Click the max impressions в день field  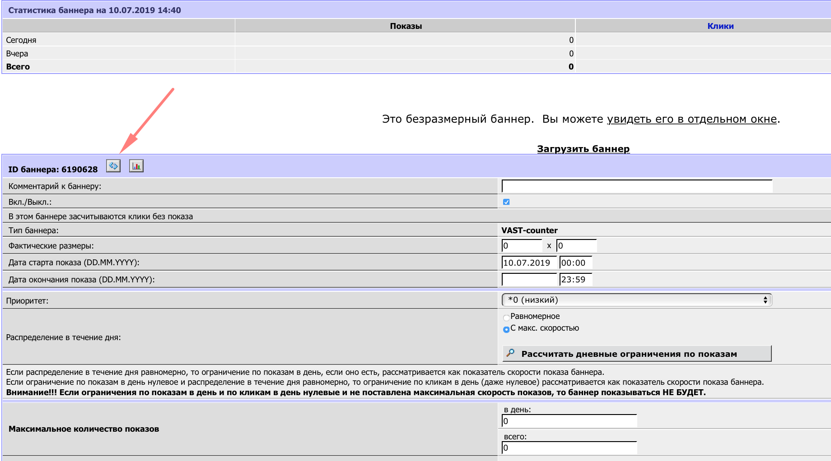click(570, 421)
